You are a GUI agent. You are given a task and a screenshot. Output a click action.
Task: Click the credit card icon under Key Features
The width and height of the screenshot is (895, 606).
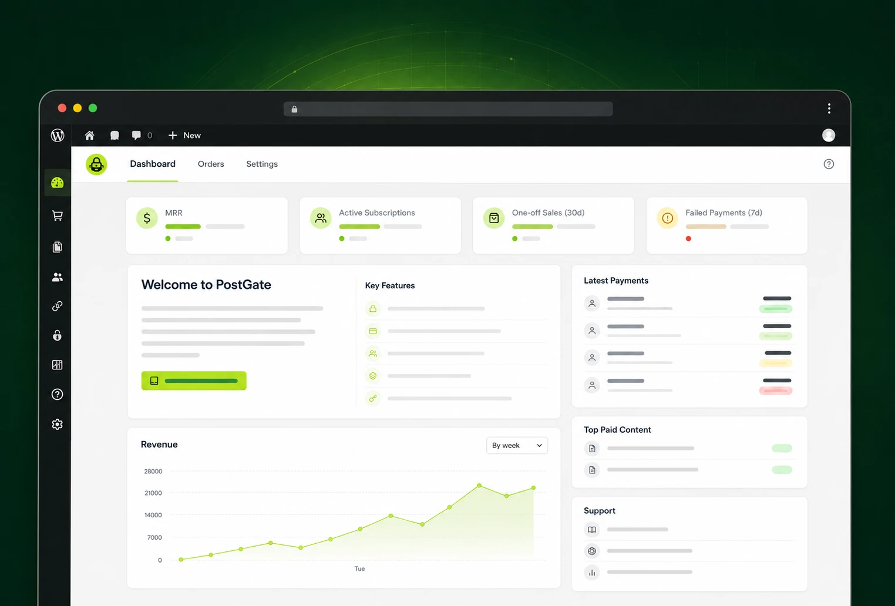373,331
